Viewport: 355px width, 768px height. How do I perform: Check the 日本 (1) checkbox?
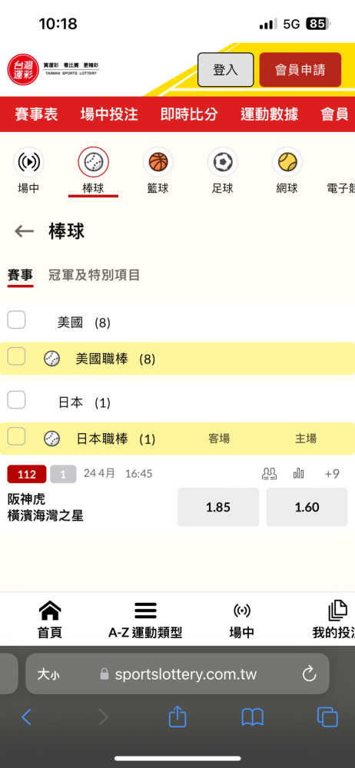click(x=16, y=400)
